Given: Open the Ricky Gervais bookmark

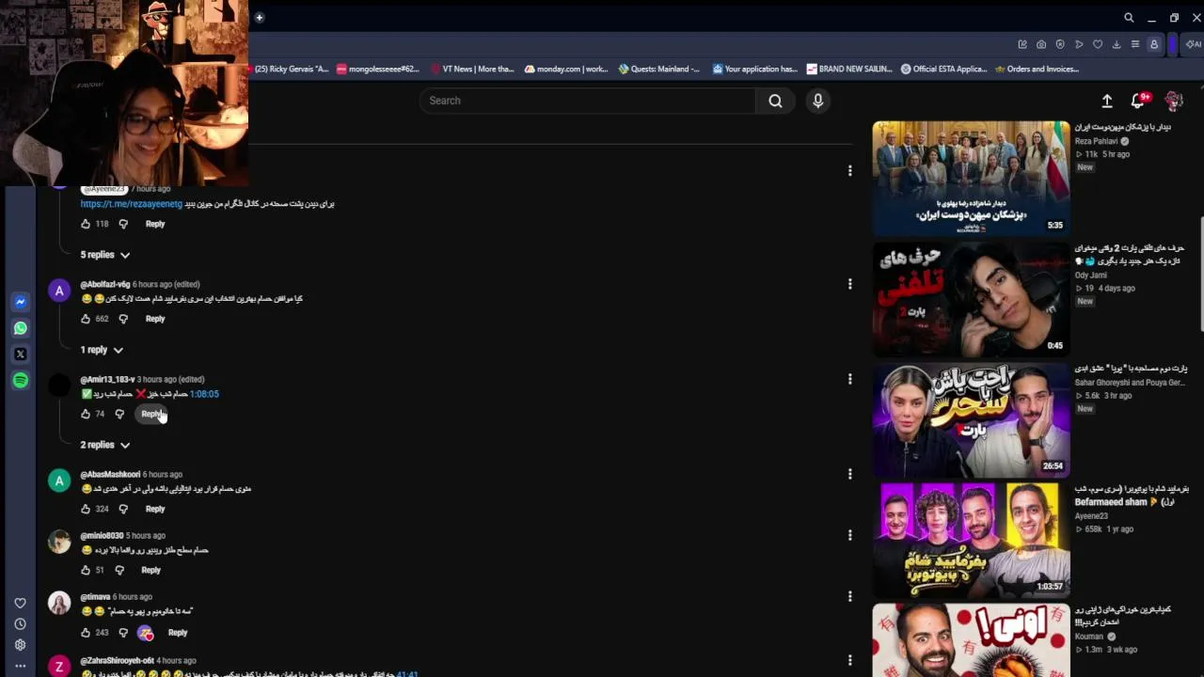Looking at the screenshot, I should (x=289, y=69).
